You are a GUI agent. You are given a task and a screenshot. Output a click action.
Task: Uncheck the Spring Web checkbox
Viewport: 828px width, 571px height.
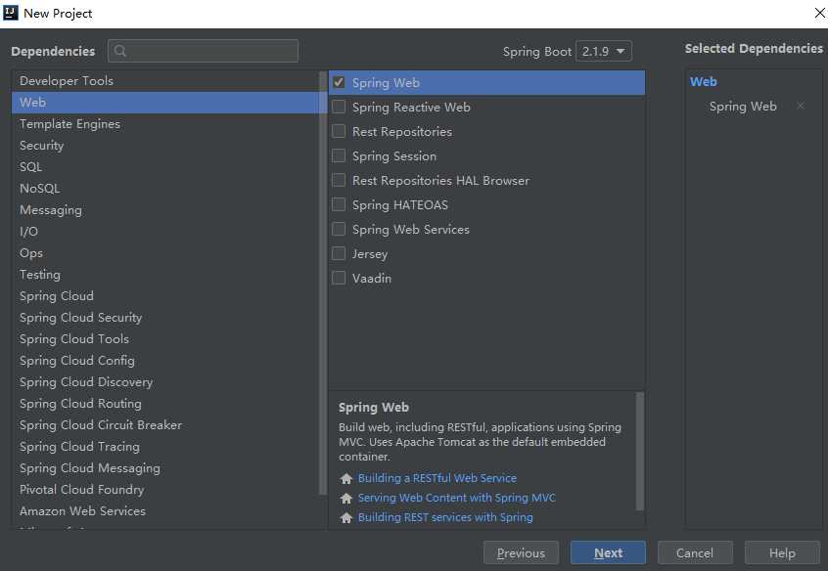[339, 82]
